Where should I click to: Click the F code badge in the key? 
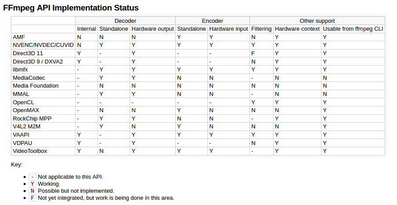click(x=32, y=198)
